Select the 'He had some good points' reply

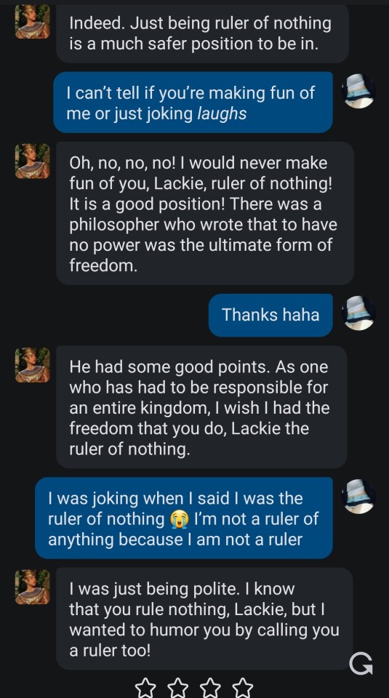coord(201,407)
